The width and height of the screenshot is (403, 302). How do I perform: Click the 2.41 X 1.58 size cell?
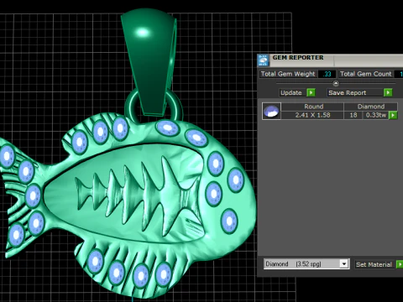click(x=312, y=115)
